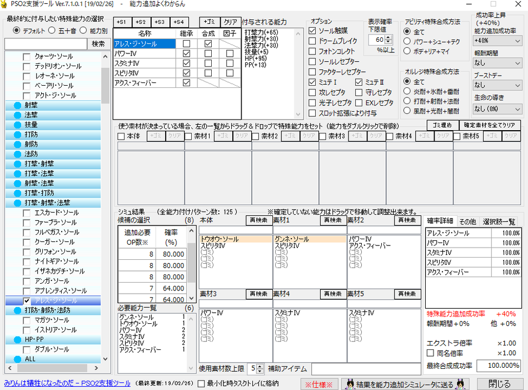
Task: Open the 生命の導き dropdown
Action: click(497, 109)
